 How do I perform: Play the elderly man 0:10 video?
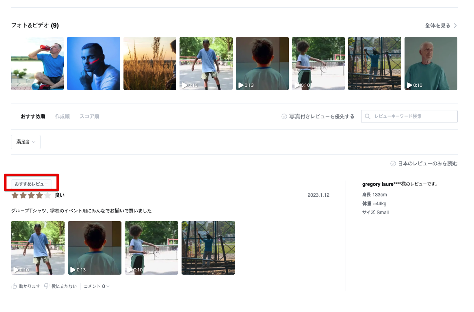tap(431, 63)
